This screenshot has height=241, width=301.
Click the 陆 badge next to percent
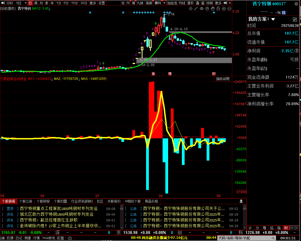pyautogui.click(x=284, y=13)
